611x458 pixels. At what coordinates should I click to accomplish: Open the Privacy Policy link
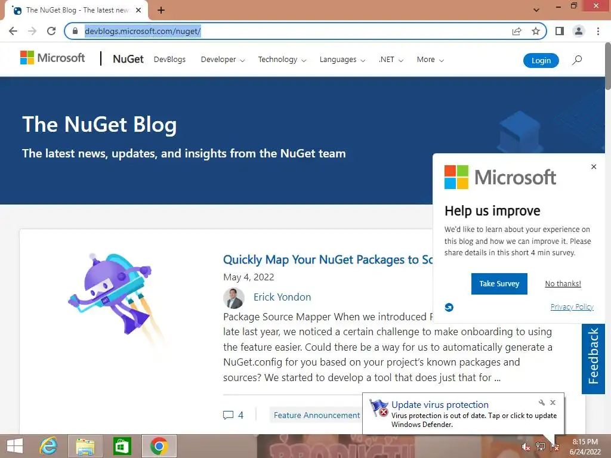tap(572, 307)
